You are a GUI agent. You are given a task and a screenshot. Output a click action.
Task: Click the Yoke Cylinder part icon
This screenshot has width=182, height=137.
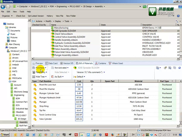(34, 119)
